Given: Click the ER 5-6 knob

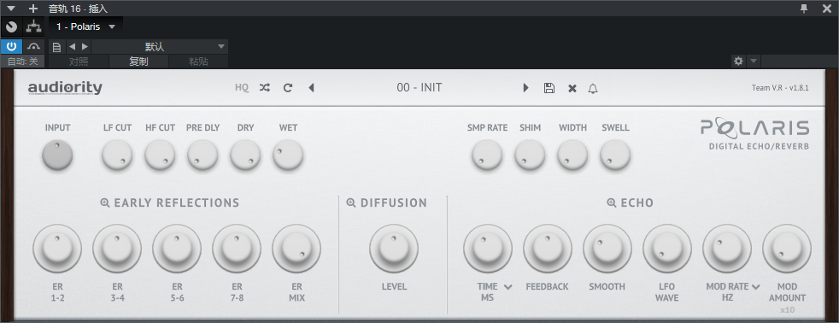Looking at the screenshot, I should pyautogui.click(x=177, y=249).
